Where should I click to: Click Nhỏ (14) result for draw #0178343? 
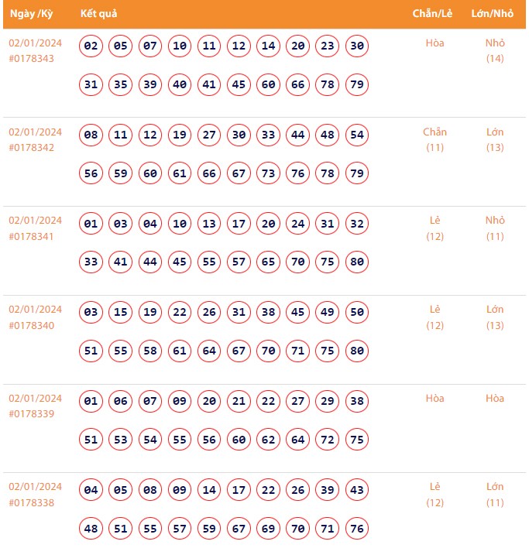pos(495,50)
